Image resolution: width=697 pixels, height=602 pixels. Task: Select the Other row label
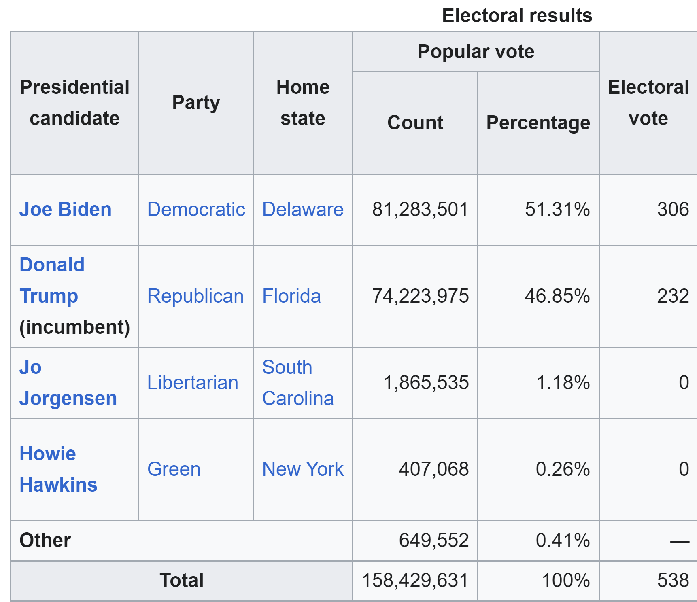(x=45, y=541)
